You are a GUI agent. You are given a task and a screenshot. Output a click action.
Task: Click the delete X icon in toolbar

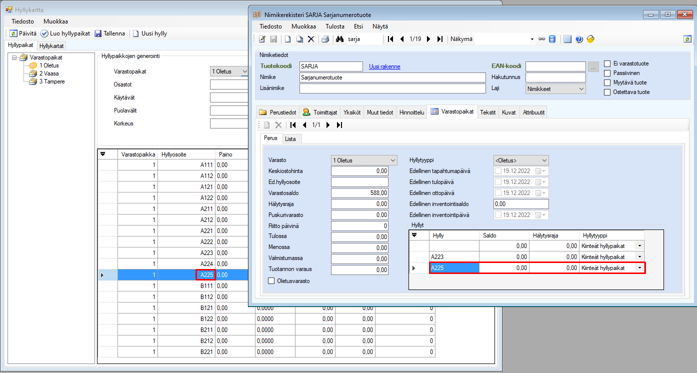[x=311, y=39]
